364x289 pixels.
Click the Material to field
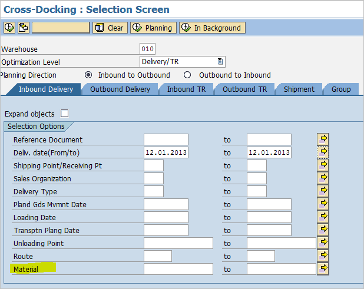click(x=282, y=269)
